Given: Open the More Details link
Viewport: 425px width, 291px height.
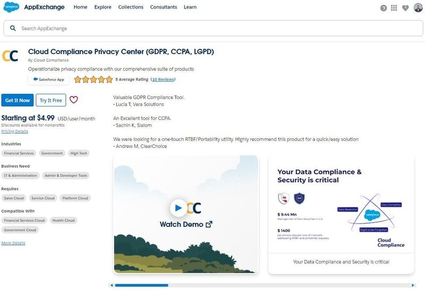Looking at the screenshot, I should [13, 243].
